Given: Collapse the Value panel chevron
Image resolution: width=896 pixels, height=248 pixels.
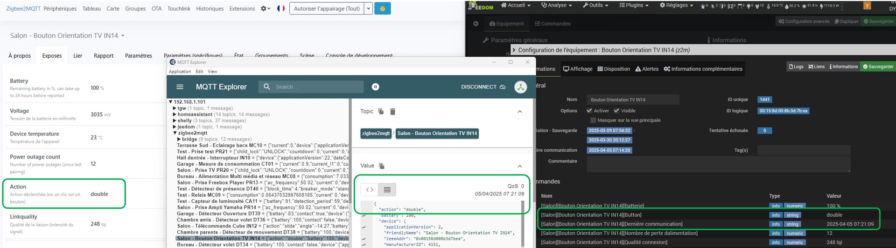Looking at the screenshot, I should [x=519, y=166].
